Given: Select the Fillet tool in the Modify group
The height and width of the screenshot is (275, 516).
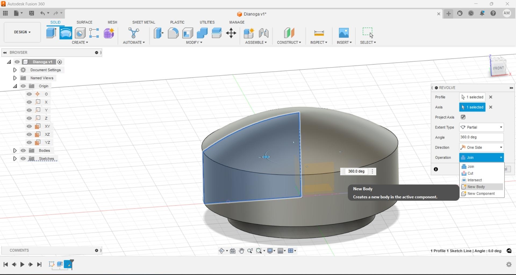Looking at the screenshot, I should (173, 33).
